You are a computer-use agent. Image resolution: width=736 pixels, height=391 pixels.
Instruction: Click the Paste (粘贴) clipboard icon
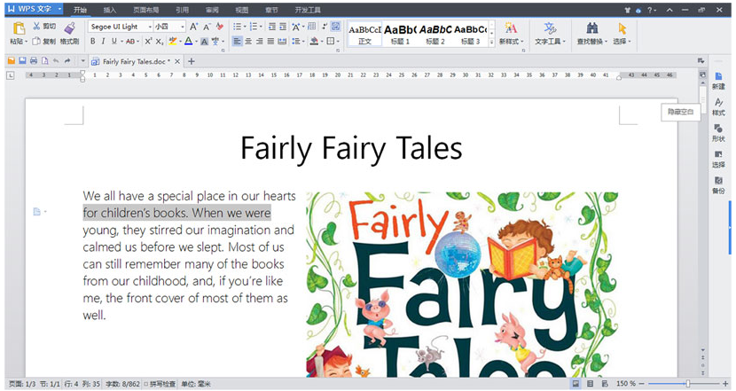coord(19,28)
